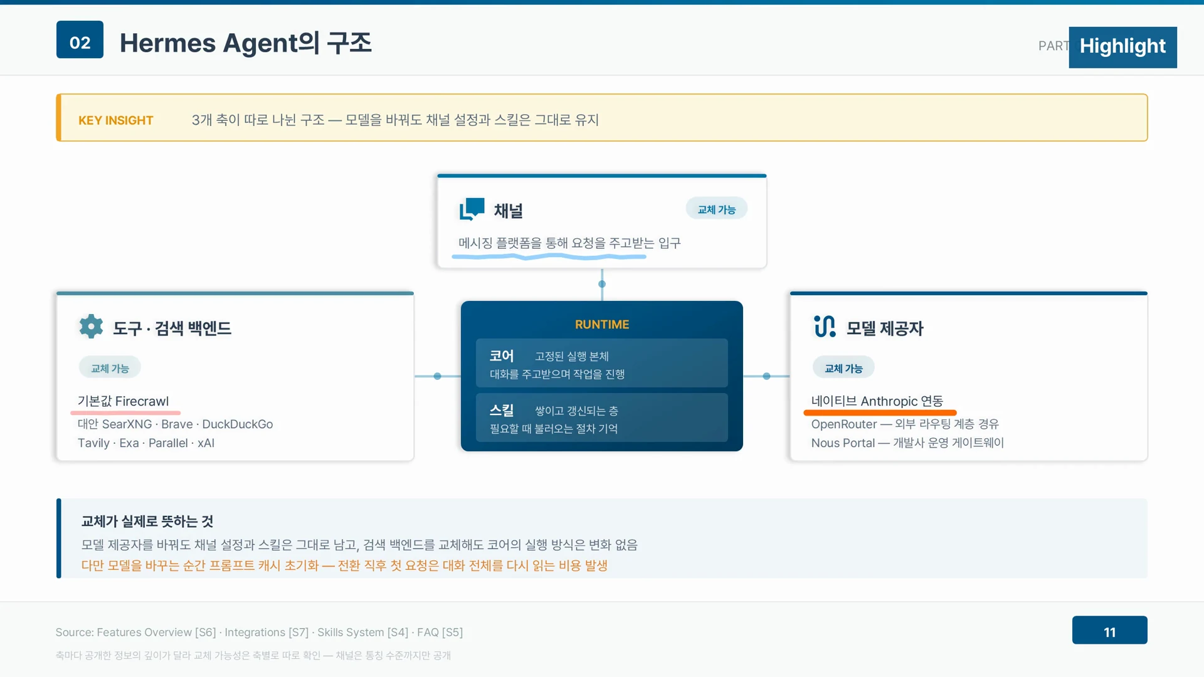
Task: Click the 모델 제공자 card title
Action: coord(885,328)
